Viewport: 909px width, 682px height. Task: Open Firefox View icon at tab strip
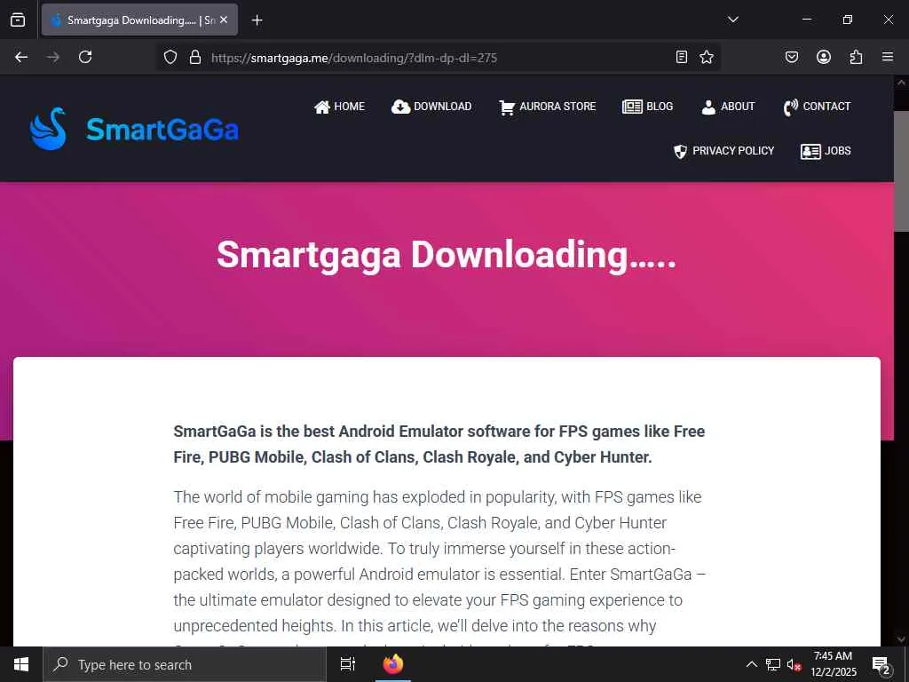tap(18, 20)
